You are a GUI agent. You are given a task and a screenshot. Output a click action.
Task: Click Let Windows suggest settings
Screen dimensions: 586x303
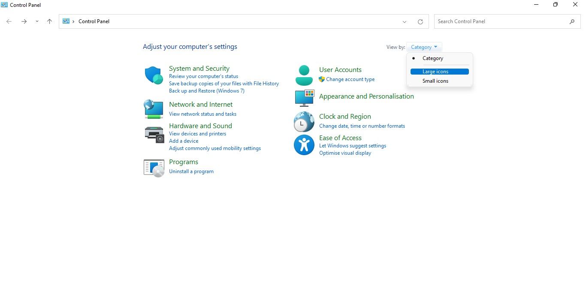pos(353,146)
